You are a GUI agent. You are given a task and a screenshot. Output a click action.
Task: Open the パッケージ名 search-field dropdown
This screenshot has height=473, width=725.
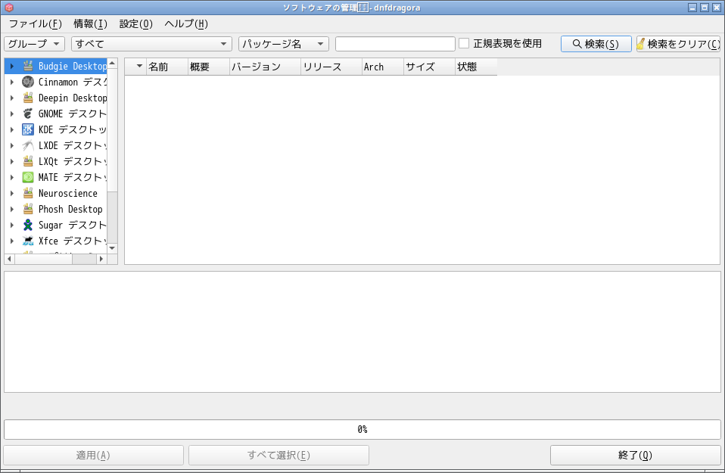click(284, 44)
